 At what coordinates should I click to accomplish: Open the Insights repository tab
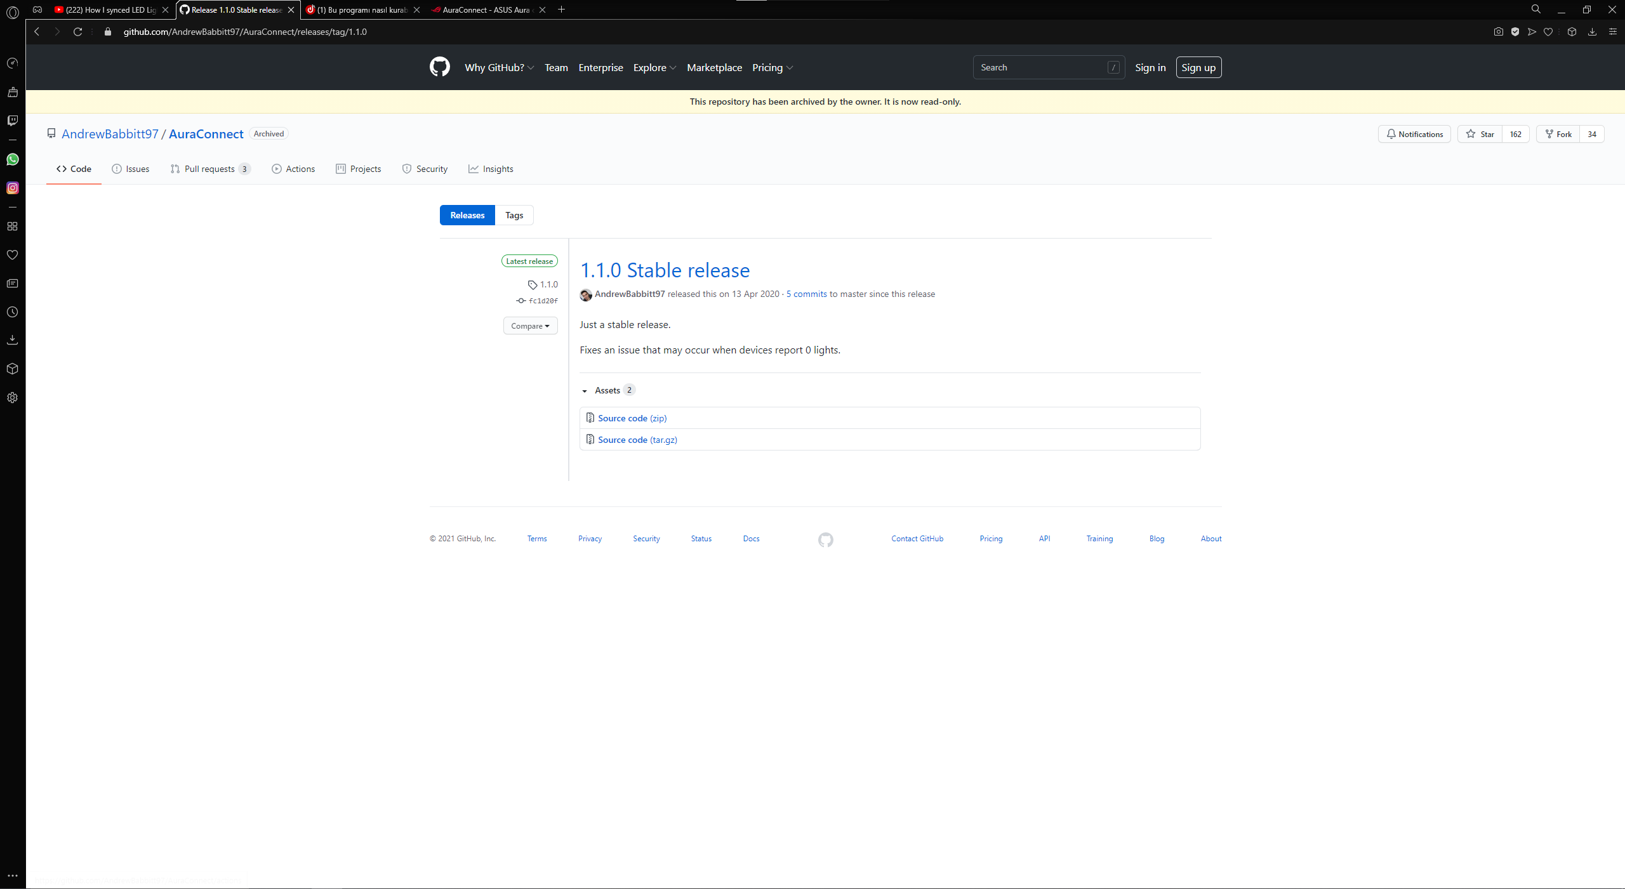click(x=491, y=169)
